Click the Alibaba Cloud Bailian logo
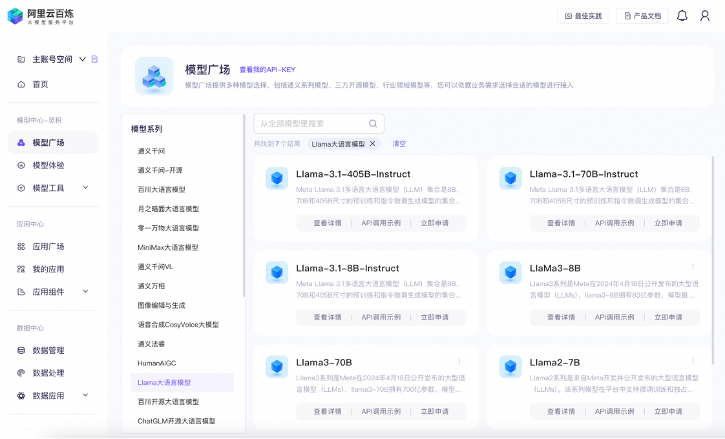Screen dimensions: 725x439 tap(40, 16)
